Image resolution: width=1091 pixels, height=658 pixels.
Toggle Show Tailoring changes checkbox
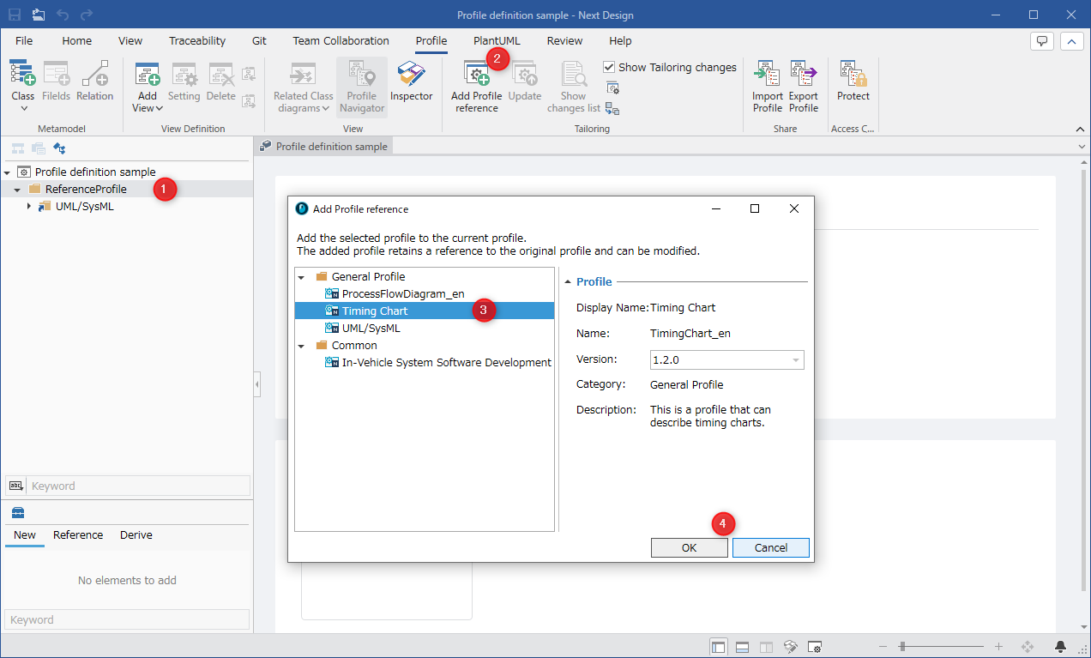[x=609, y=67]
